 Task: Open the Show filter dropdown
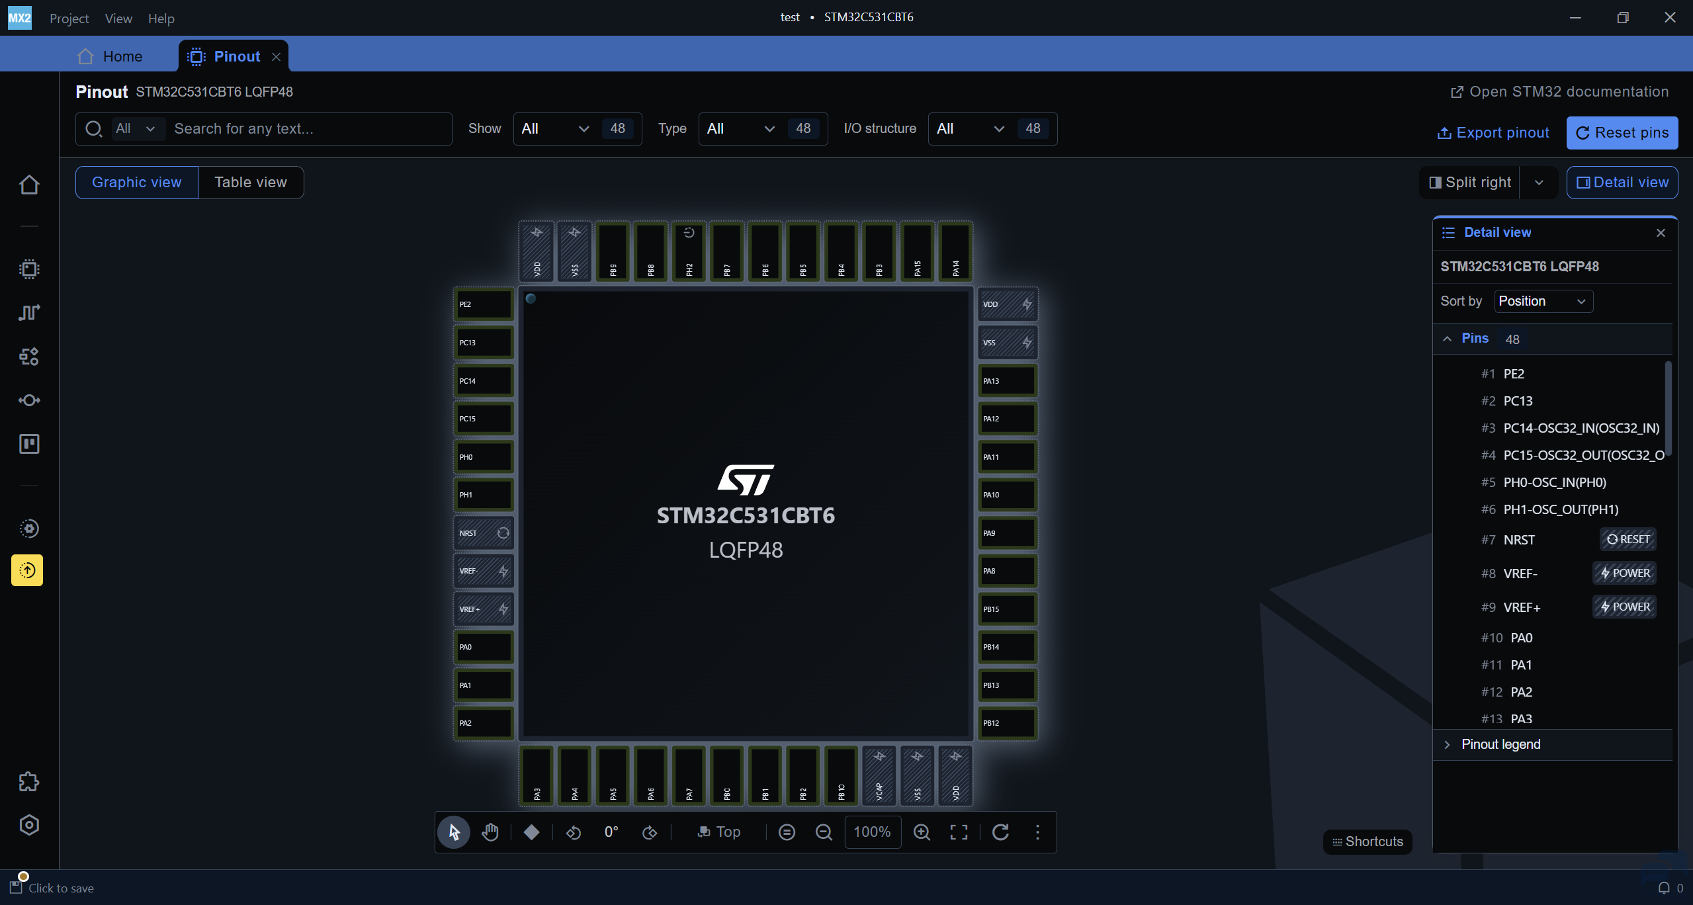tap(554, 129)
